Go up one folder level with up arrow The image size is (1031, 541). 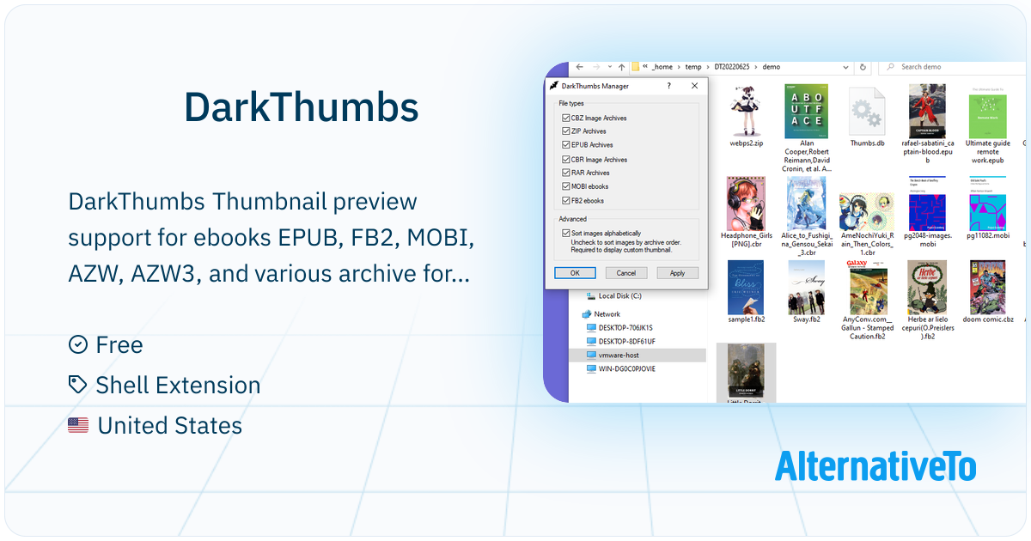coord(621,66)
